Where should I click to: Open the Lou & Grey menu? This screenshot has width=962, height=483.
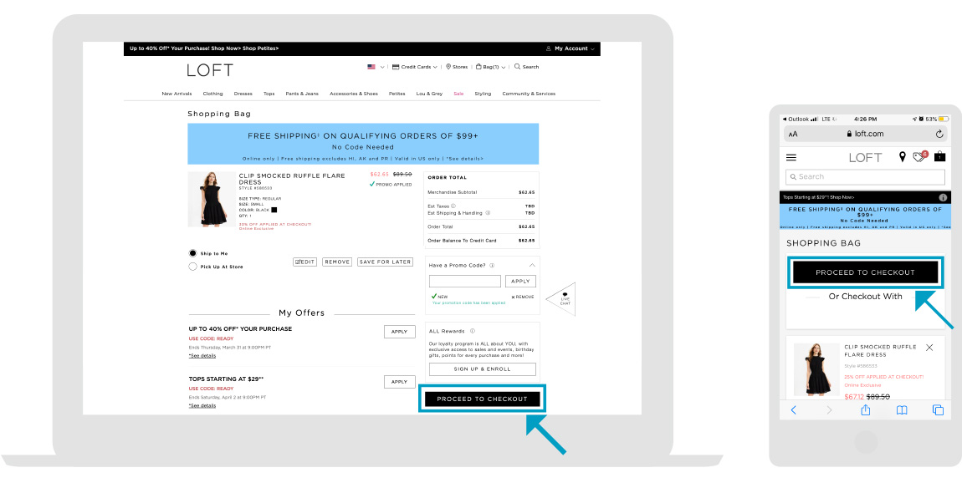click(x=429, y=94)
